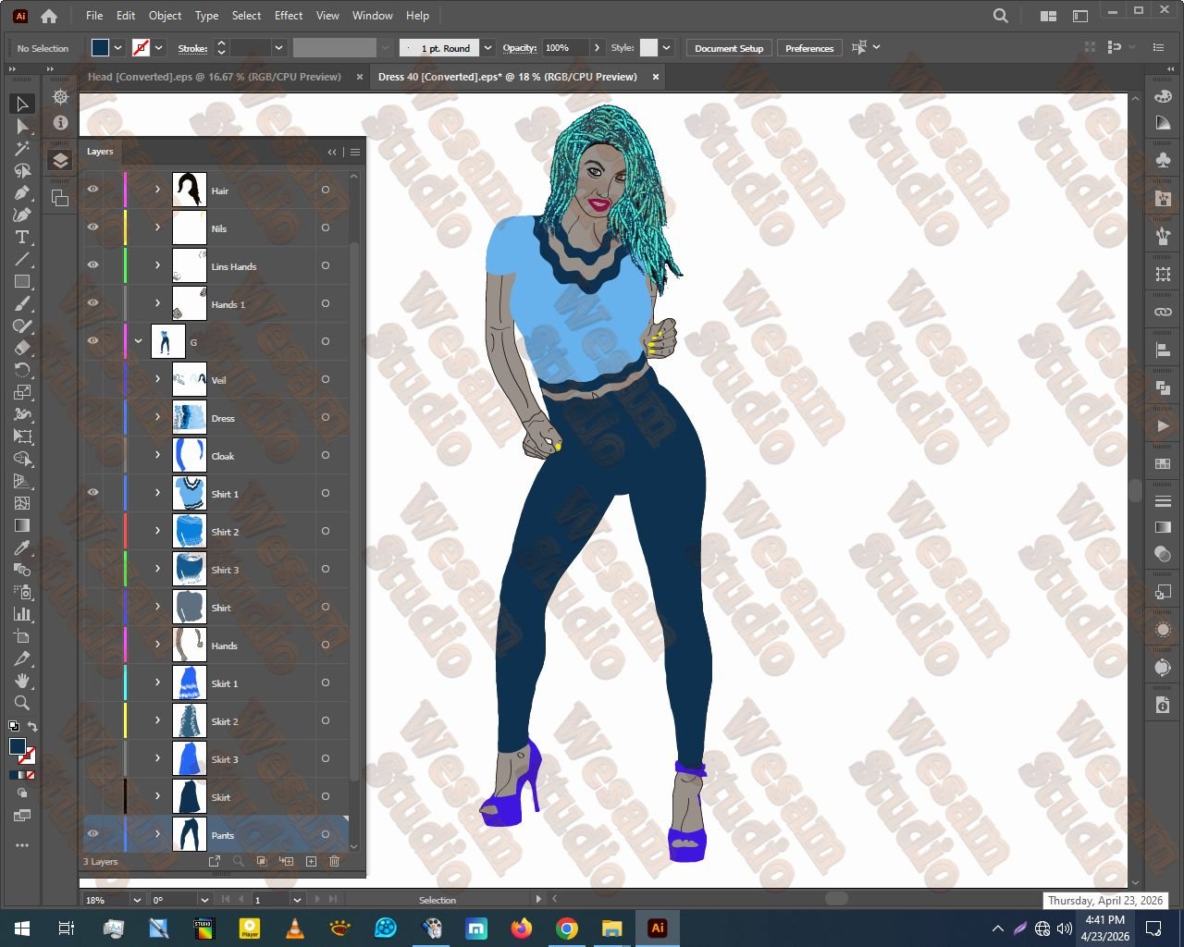Open the Window menu
This screenshot has width=1184, height=947.
(373, 16)
